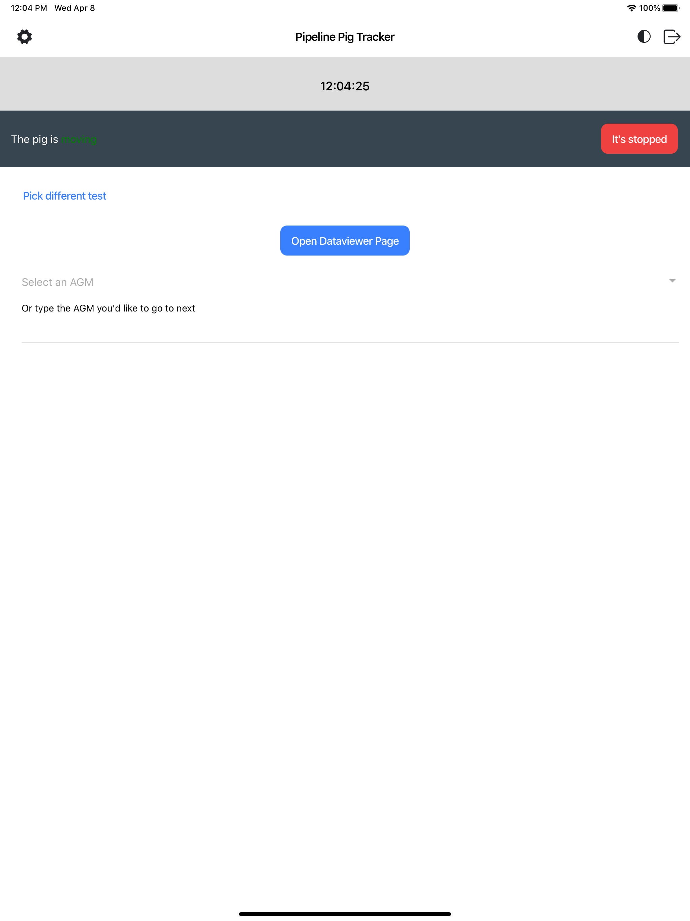Log out using the exit icon
The width and height of the screenshot is (690, 921).
tap(672, 37)
